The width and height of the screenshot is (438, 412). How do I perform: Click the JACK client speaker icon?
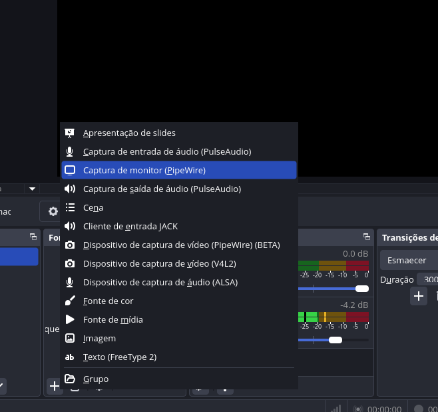point(70,226)
